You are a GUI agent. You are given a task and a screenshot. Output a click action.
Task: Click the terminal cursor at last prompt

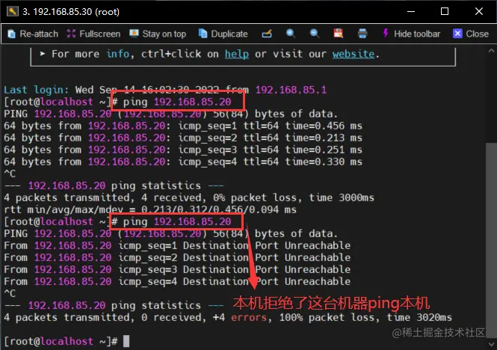(x=126, y=341)
